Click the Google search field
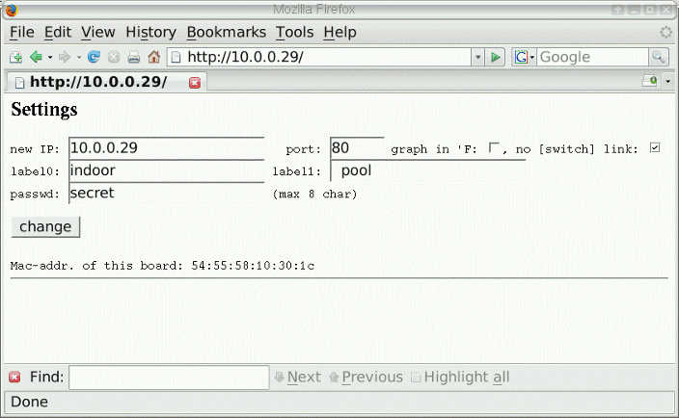The height and width of the screenshot is (418, 679). tap(593, 57)
